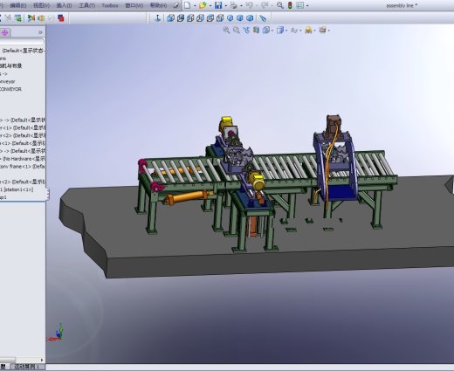Open the 视图(V) menu

(41, 5)
